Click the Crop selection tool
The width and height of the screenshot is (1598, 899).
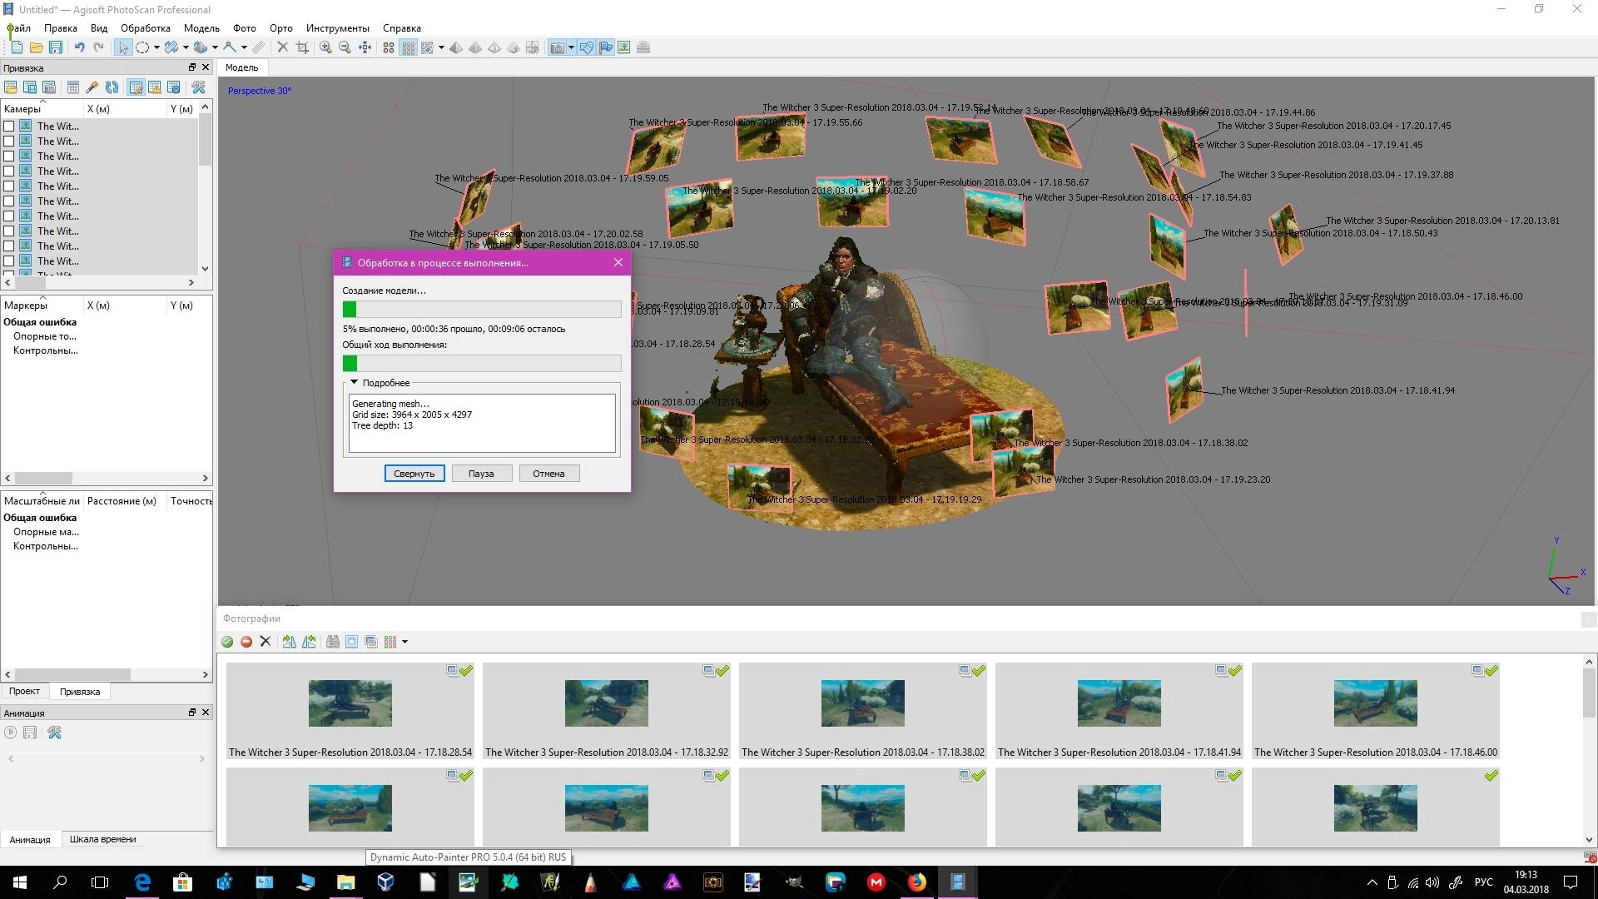(x=303, y=47)
